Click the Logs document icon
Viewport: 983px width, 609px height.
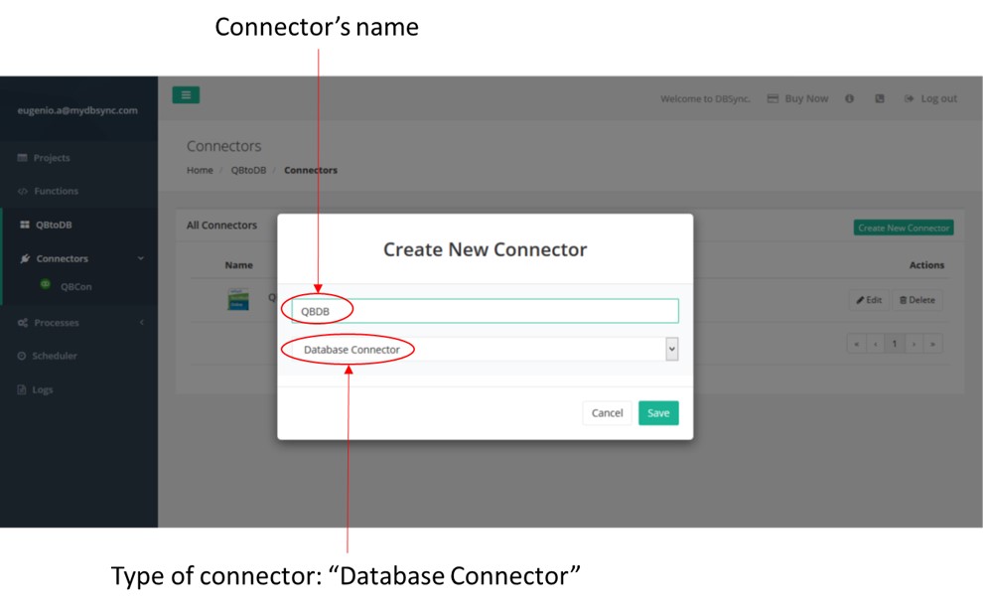tap(22, 390)
